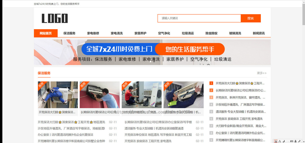Click the caption 长期保洁托管 under second thumbnail
This screenshot has height=143, width=305.
tap(99, 112)
